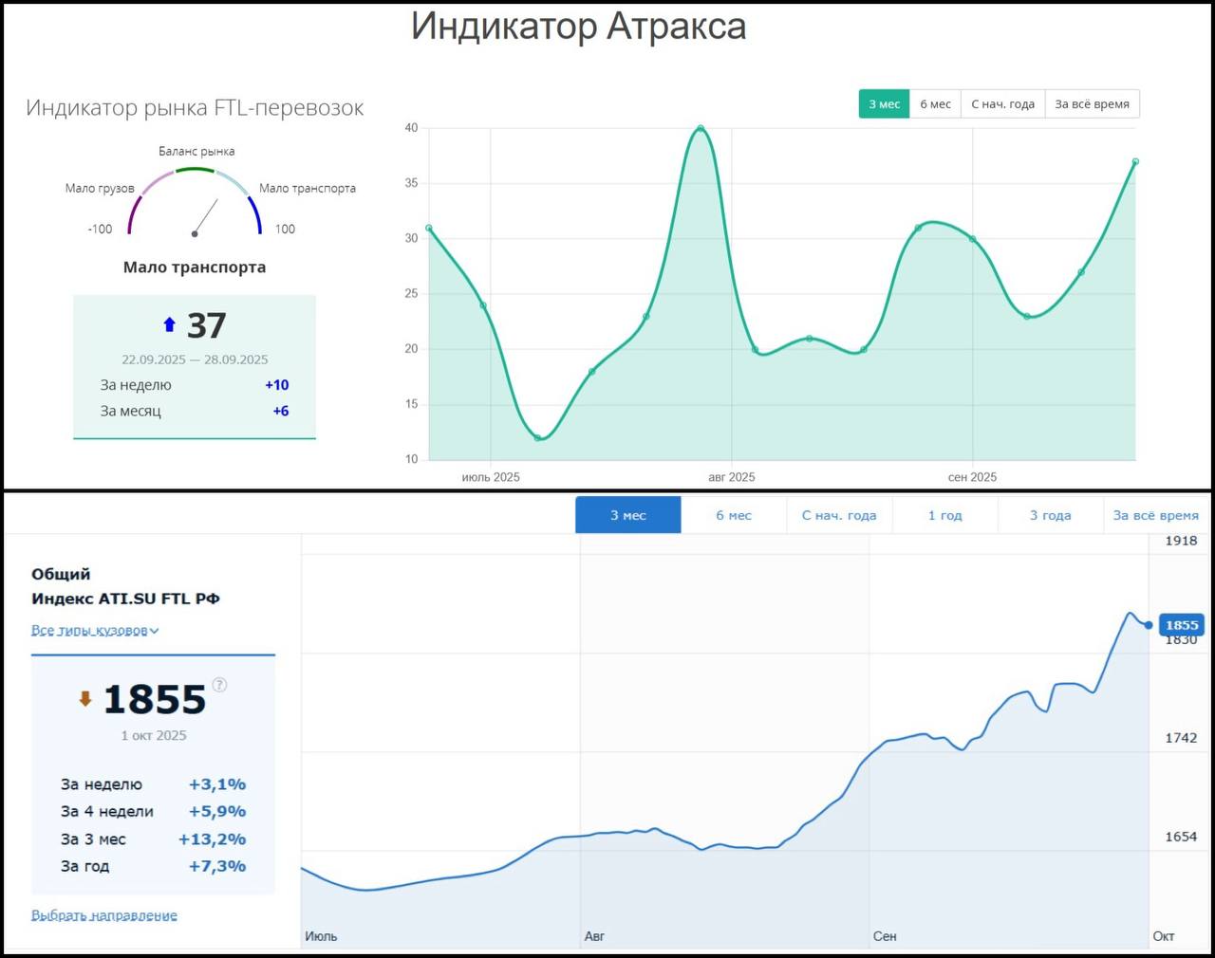Click the blue up arrow beside 37

pos(169,325)
